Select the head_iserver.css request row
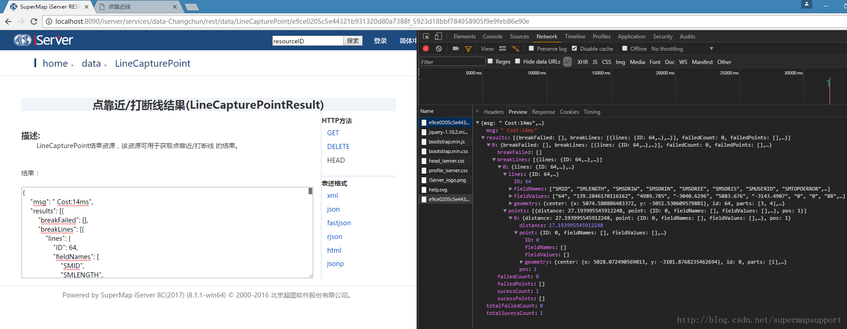This screenshot has width=847, height=329. [445, 161]
